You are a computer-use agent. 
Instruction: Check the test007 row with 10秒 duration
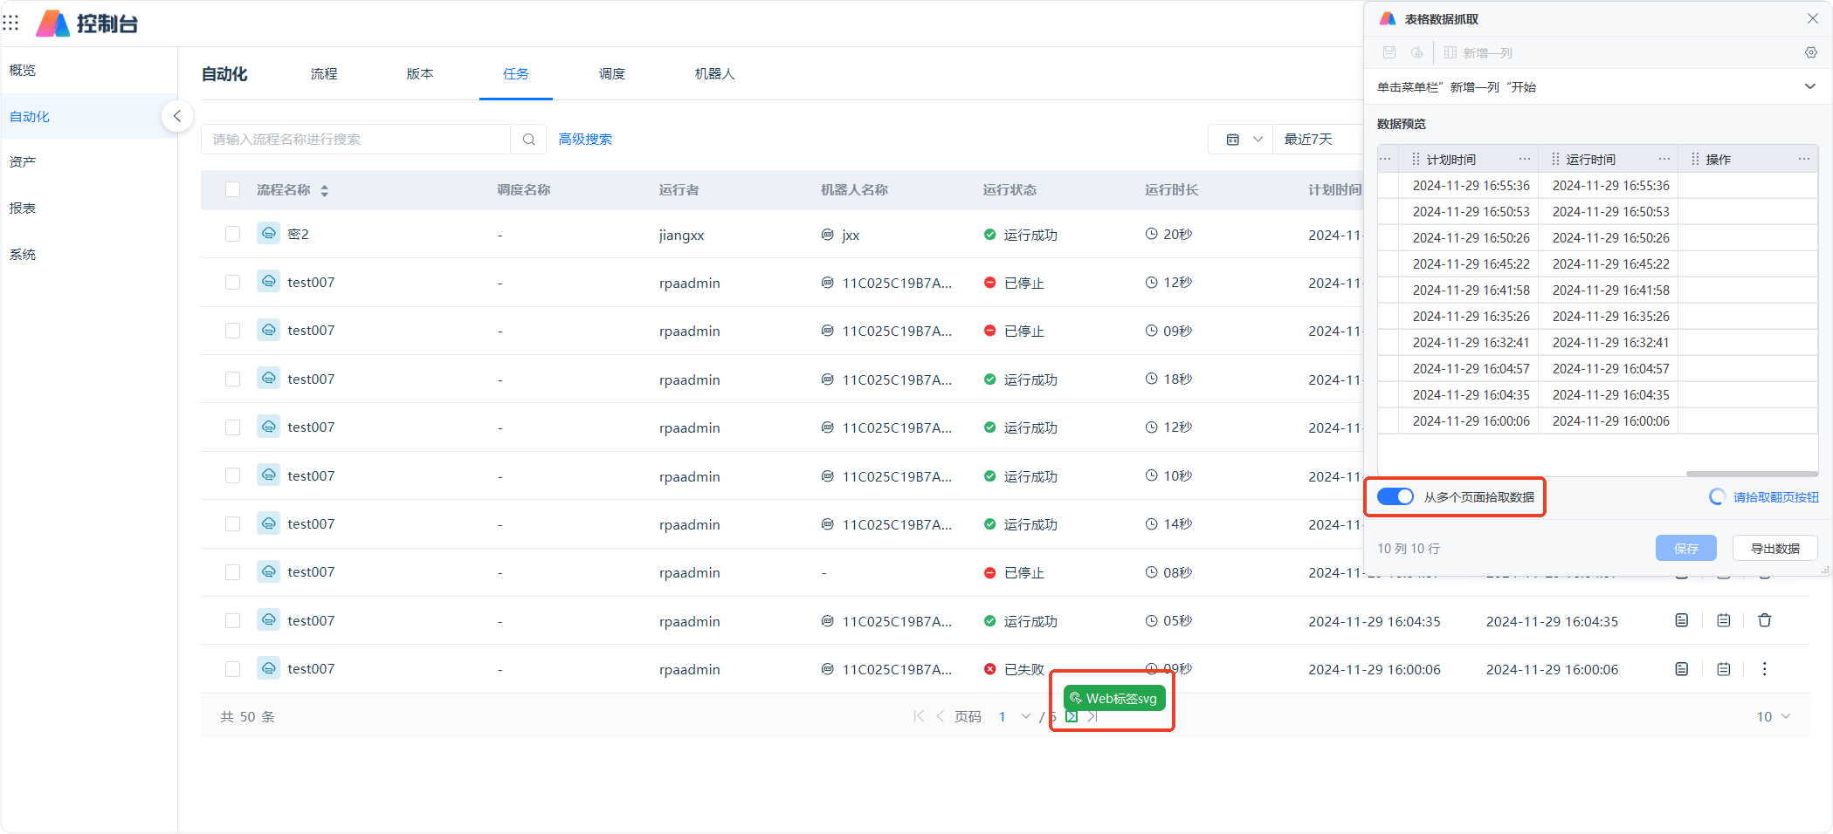pyautogui.click(x=232, y=475)
